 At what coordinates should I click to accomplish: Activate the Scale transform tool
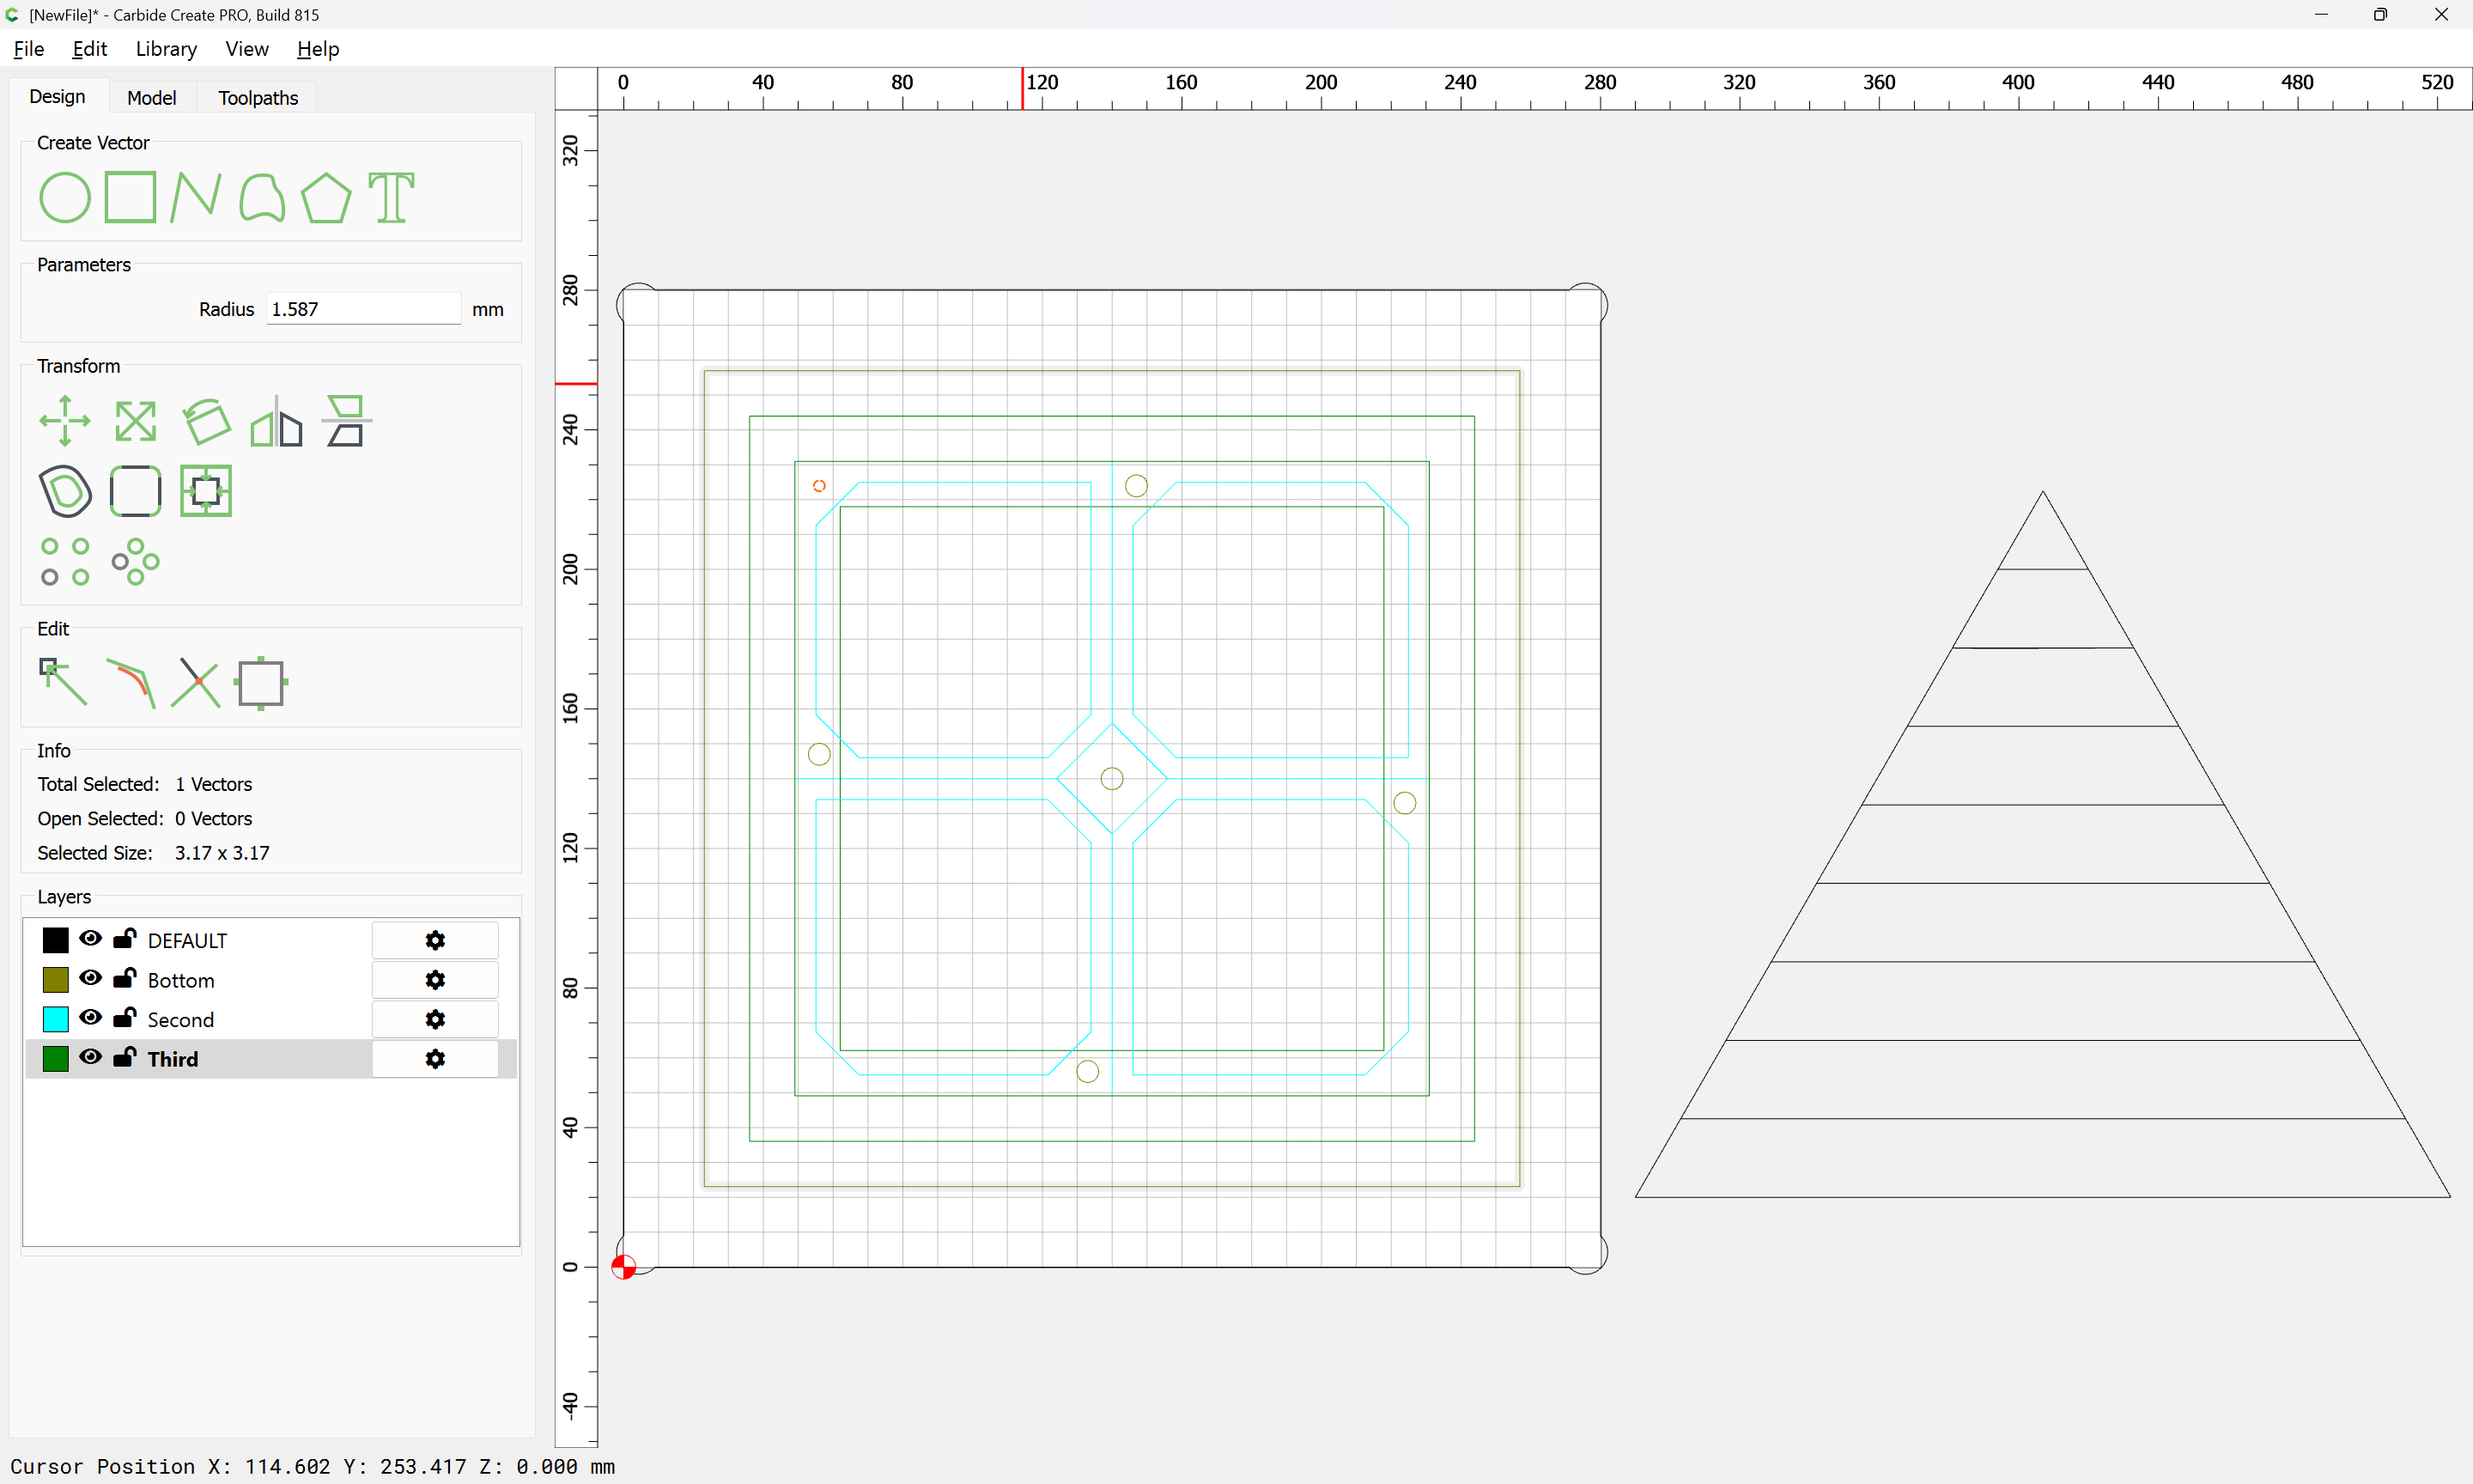click(135, 421)
